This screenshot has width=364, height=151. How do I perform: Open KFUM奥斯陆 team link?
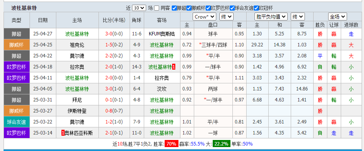click(x=162, y=34)
